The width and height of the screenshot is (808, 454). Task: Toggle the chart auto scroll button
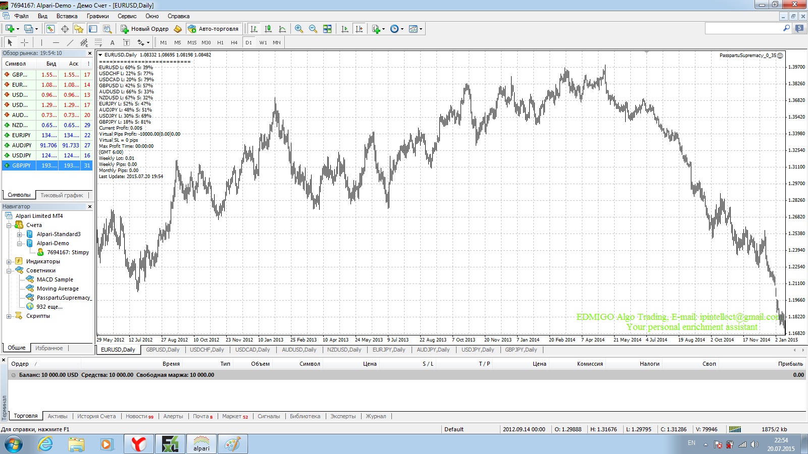tap(345, 29)
